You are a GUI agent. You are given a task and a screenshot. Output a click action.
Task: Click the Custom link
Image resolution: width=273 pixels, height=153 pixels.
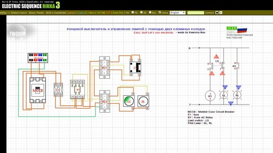coord(81,13)
